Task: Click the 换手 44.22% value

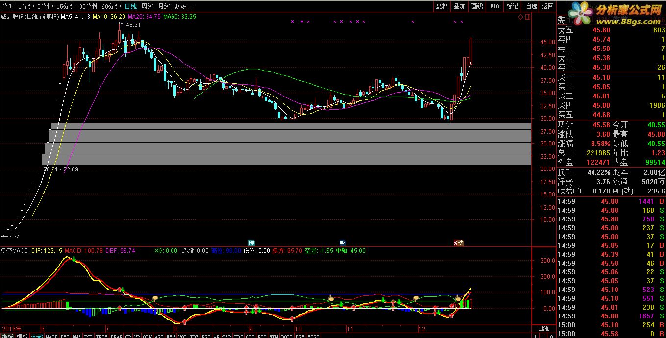Action: [599, 172]
